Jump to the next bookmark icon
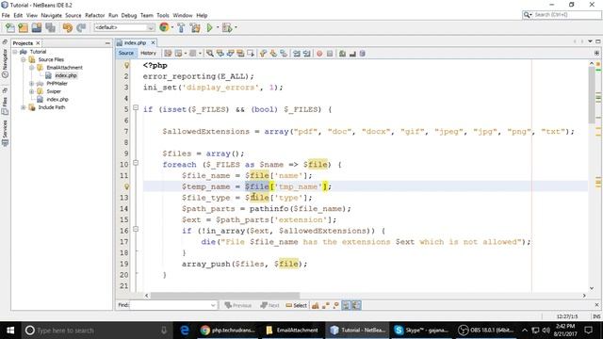This screenshot has height=339, width=603. point(273,54)
